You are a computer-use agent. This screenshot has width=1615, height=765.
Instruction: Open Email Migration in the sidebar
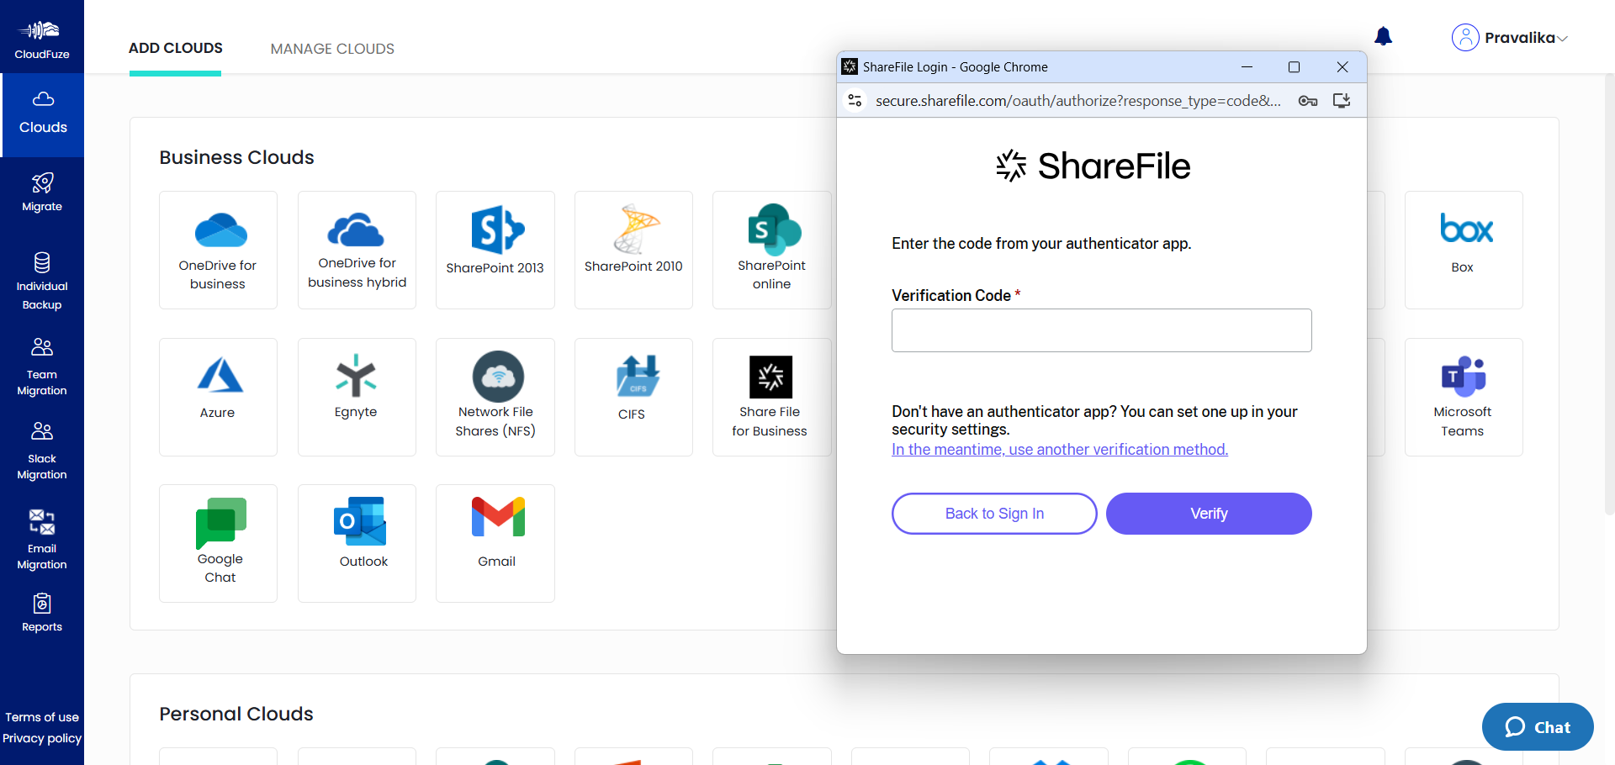[42, 541]
